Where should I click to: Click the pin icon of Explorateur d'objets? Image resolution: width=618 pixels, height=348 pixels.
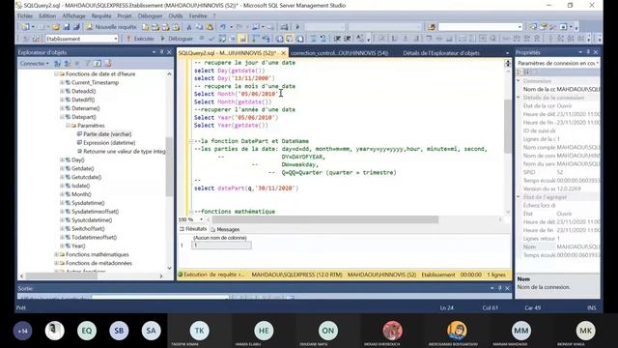(x=161, y=52)
